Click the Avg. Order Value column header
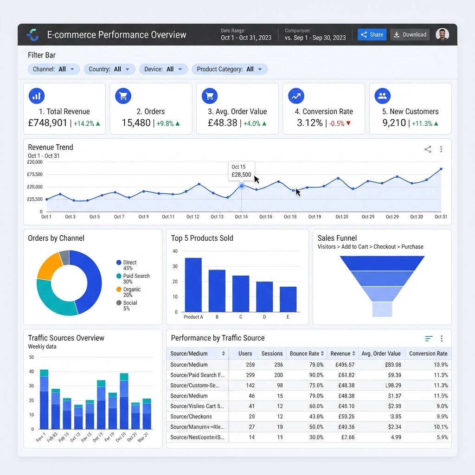Screen dimensions: 475x475 381,353
